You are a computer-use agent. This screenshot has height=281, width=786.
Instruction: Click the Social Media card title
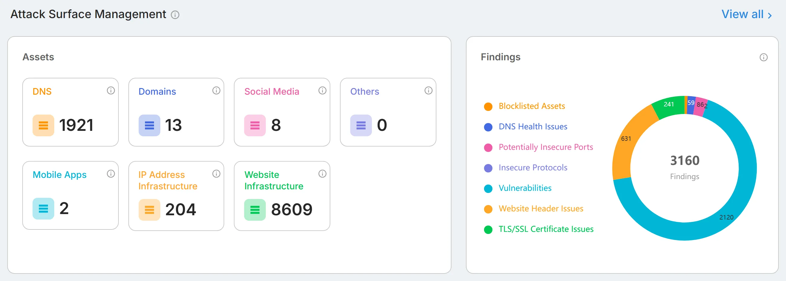[272, 92]
